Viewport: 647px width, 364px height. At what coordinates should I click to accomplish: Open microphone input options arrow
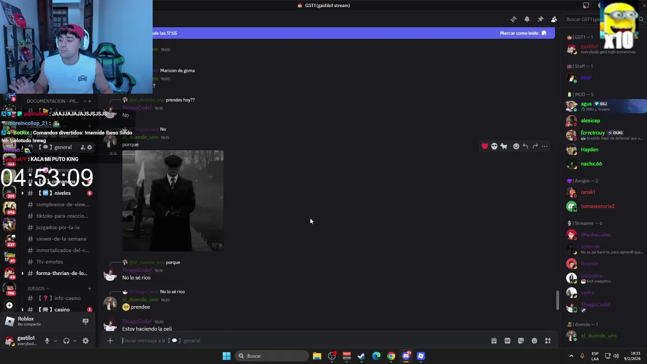56,341
